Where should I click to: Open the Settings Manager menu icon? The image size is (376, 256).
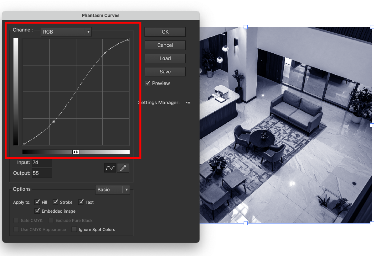188,103
